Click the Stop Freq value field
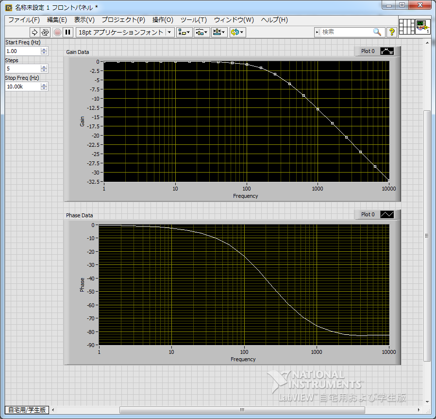Screen dimensions: 436x419 [x=23, y=87]
